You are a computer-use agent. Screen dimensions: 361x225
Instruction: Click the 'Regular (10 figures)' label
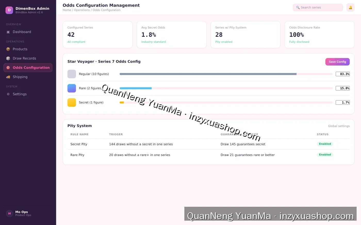[94, 74]
